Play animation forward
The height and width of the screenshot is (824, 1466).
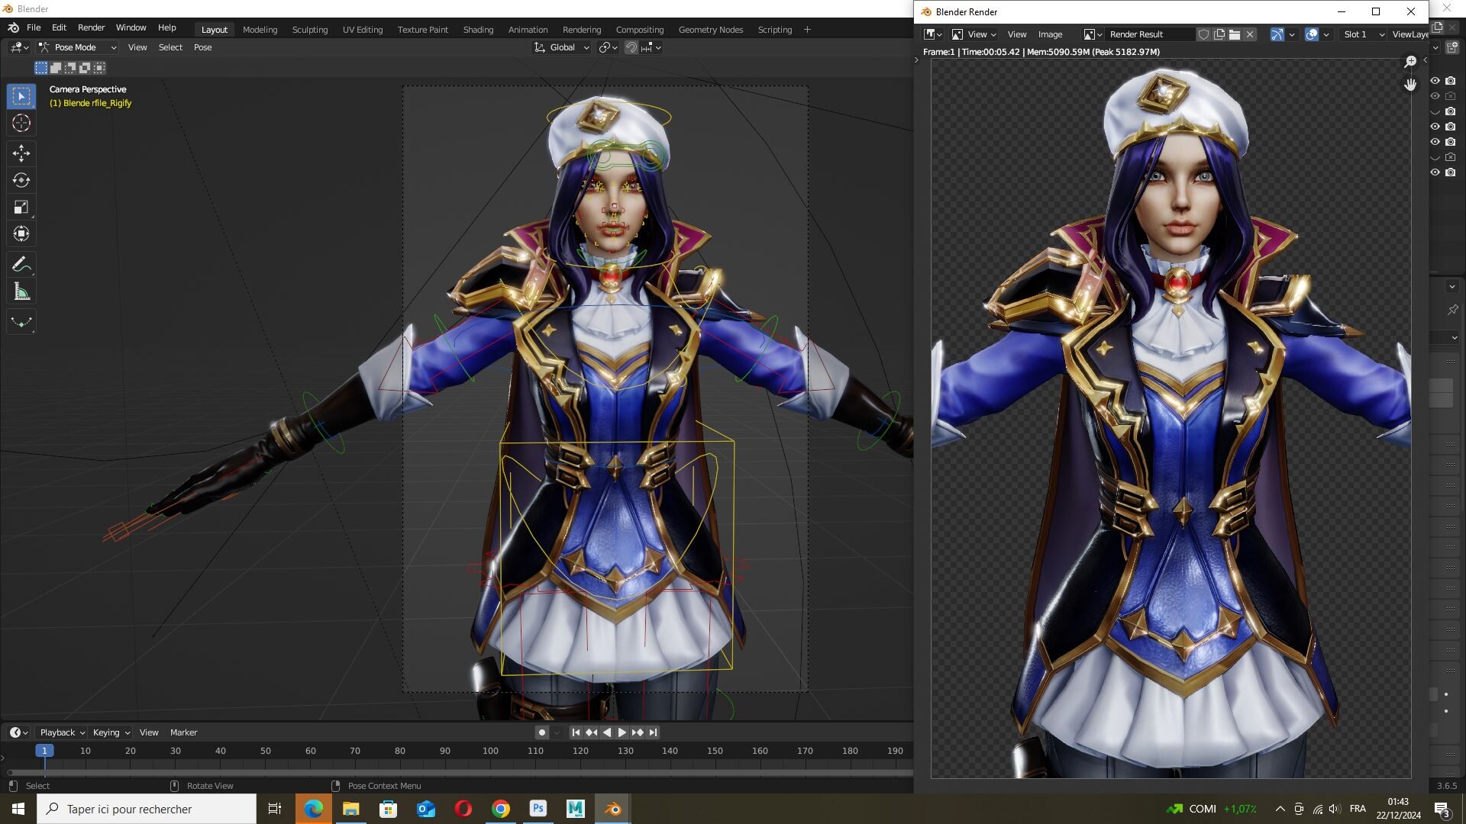(622, 732)
